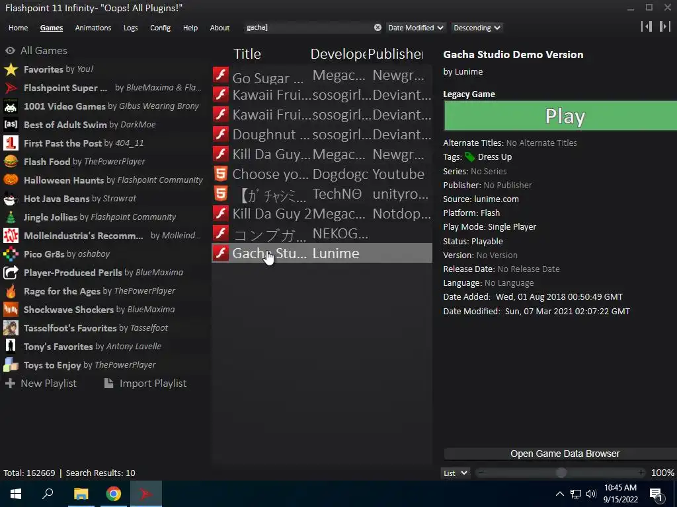This screenshot has width=677, height=507.
Task: Open Windows Start menu
Action: (x=16, y=494)
